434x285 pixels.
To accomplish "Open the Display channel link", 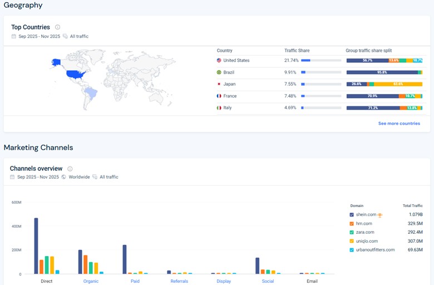I will [x=224, y=281].
